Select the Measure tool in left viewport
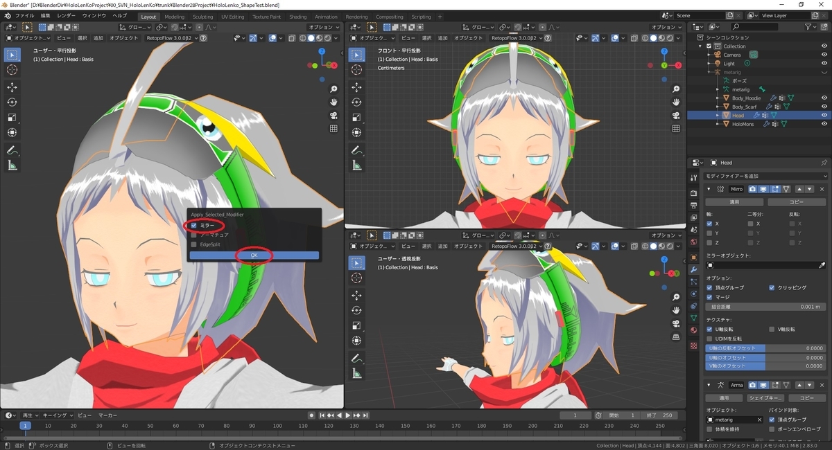Image resolution: width=832 pixels, height=450 pixels. 12,165
